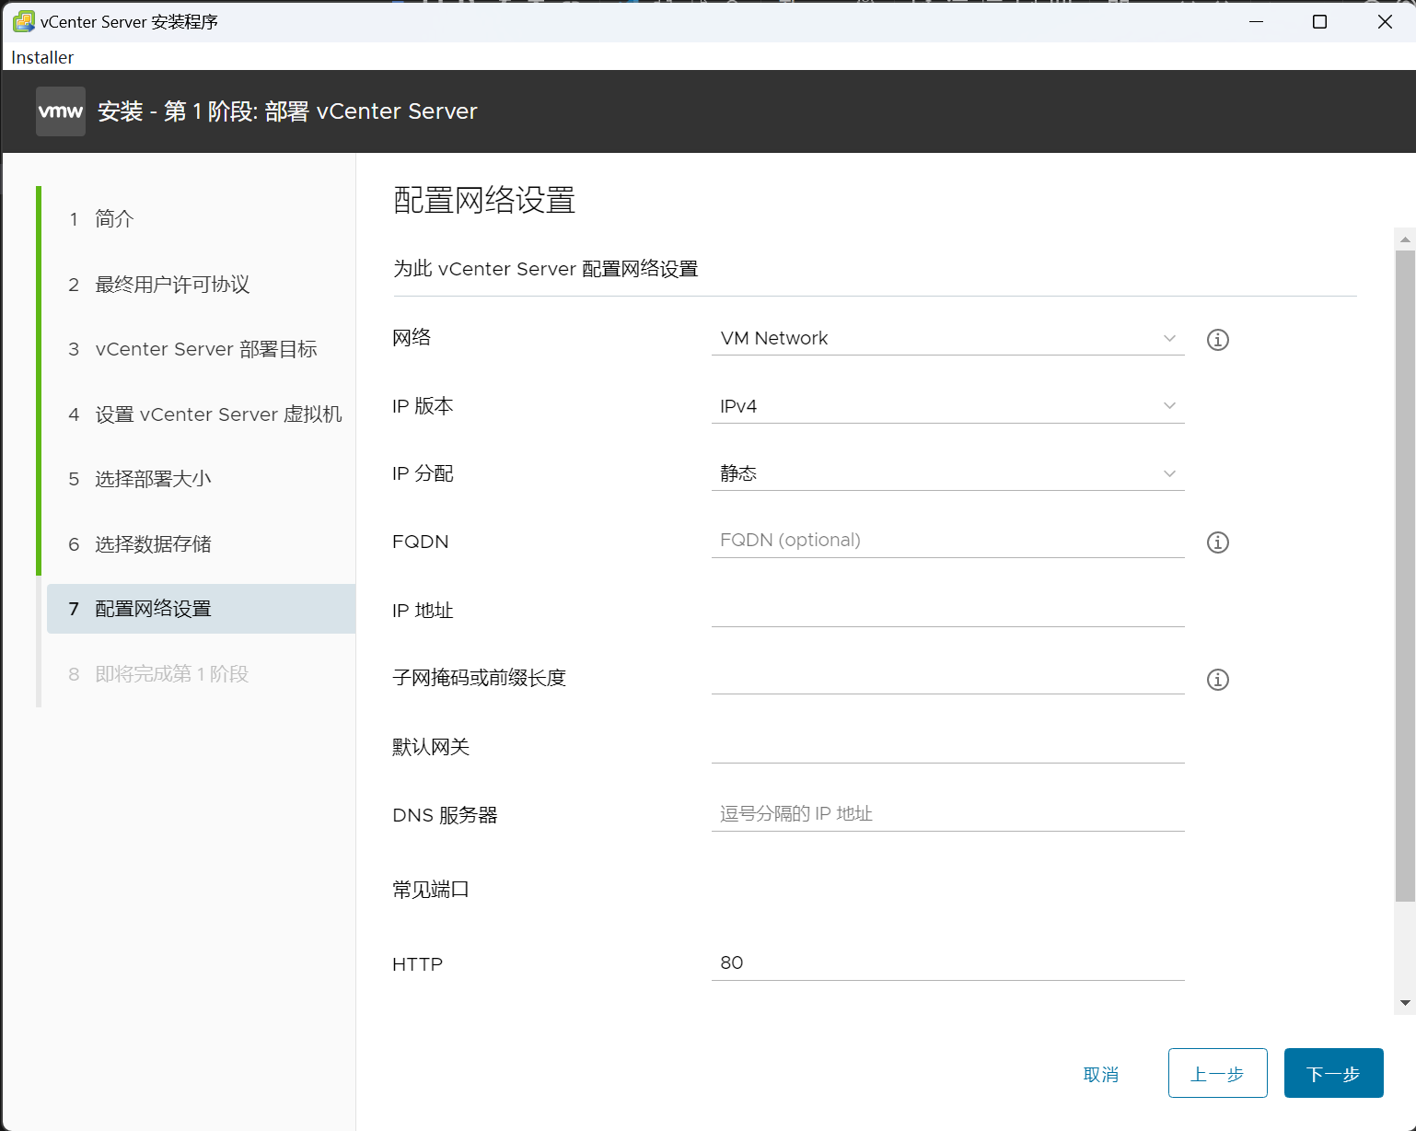
Task: Open the Installer menu
Action: 42,57
